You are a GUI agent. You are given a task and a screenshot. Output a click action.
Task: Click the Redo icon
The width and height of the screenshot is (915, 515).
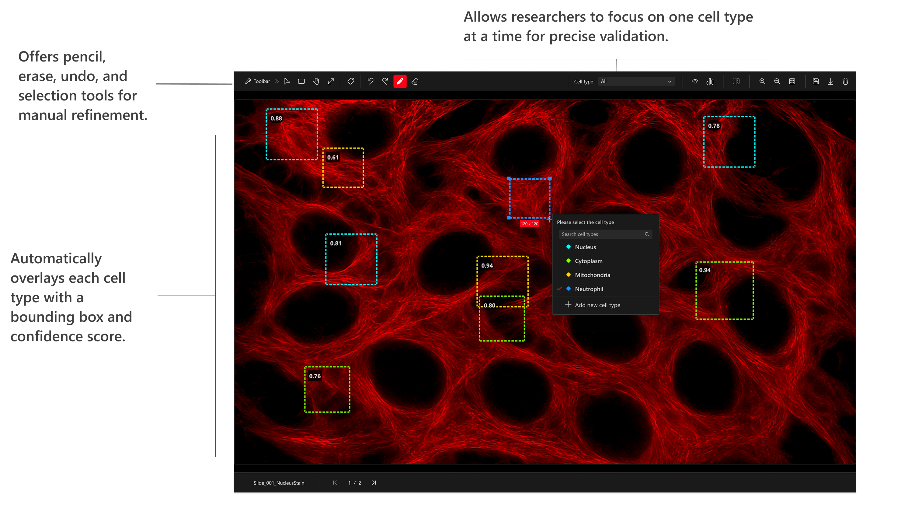pyautogui.click(x=385, y=81)
